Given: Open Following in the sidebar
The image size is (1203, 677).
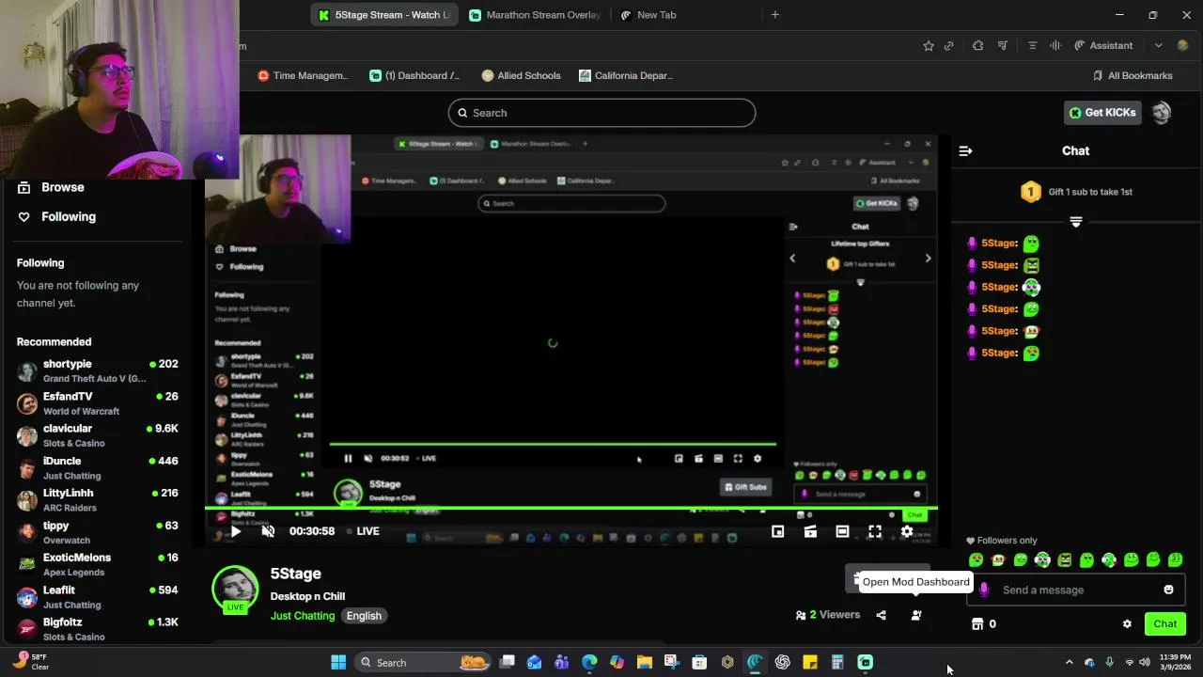Looking at the screenshot, I should [x=57, y=216].
